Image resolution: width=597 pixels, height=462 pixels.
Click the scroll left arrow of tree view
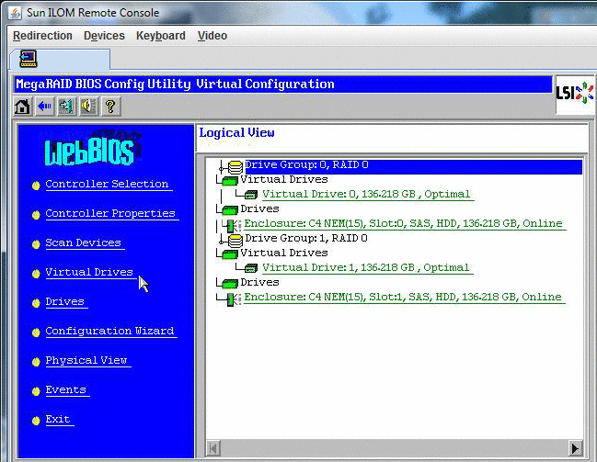pyautogui.click(x=213, y=448)
